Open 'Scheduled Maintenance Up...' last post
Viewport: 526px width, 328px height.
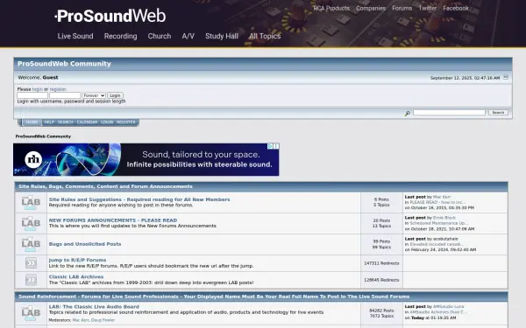point(438,223)
